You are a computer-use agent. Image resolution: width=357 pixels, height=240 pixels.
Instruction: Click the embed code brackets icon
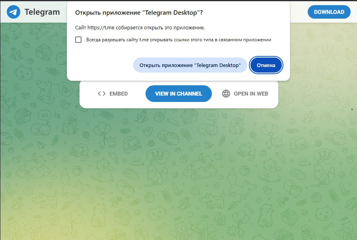[x=101, y=94]
